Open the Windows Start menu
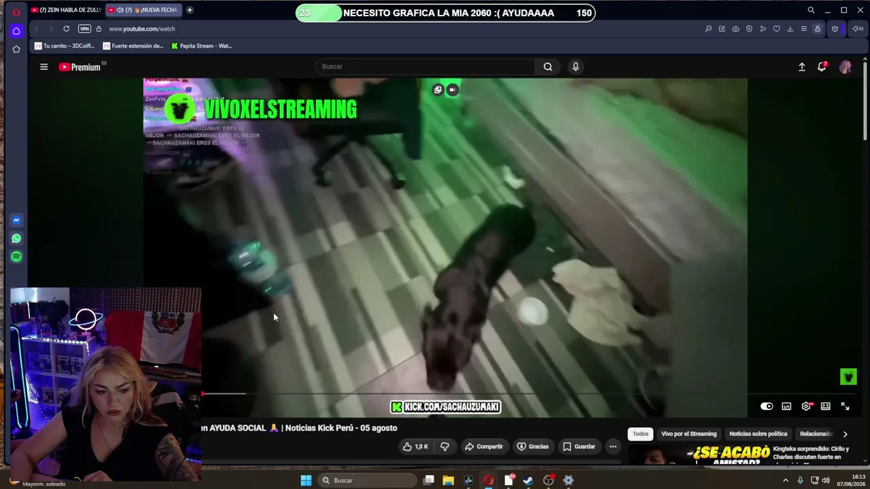 coord(306,480)
